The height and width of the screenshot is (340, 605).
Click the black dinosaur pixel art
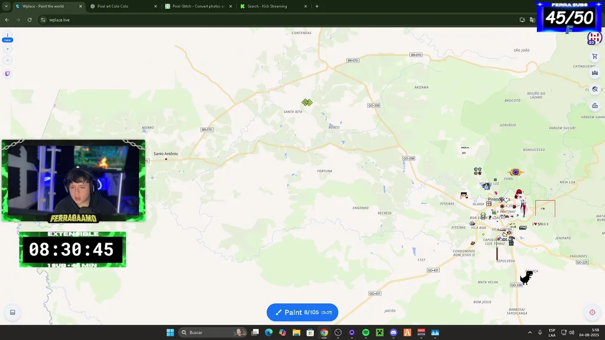pos(527,277)
